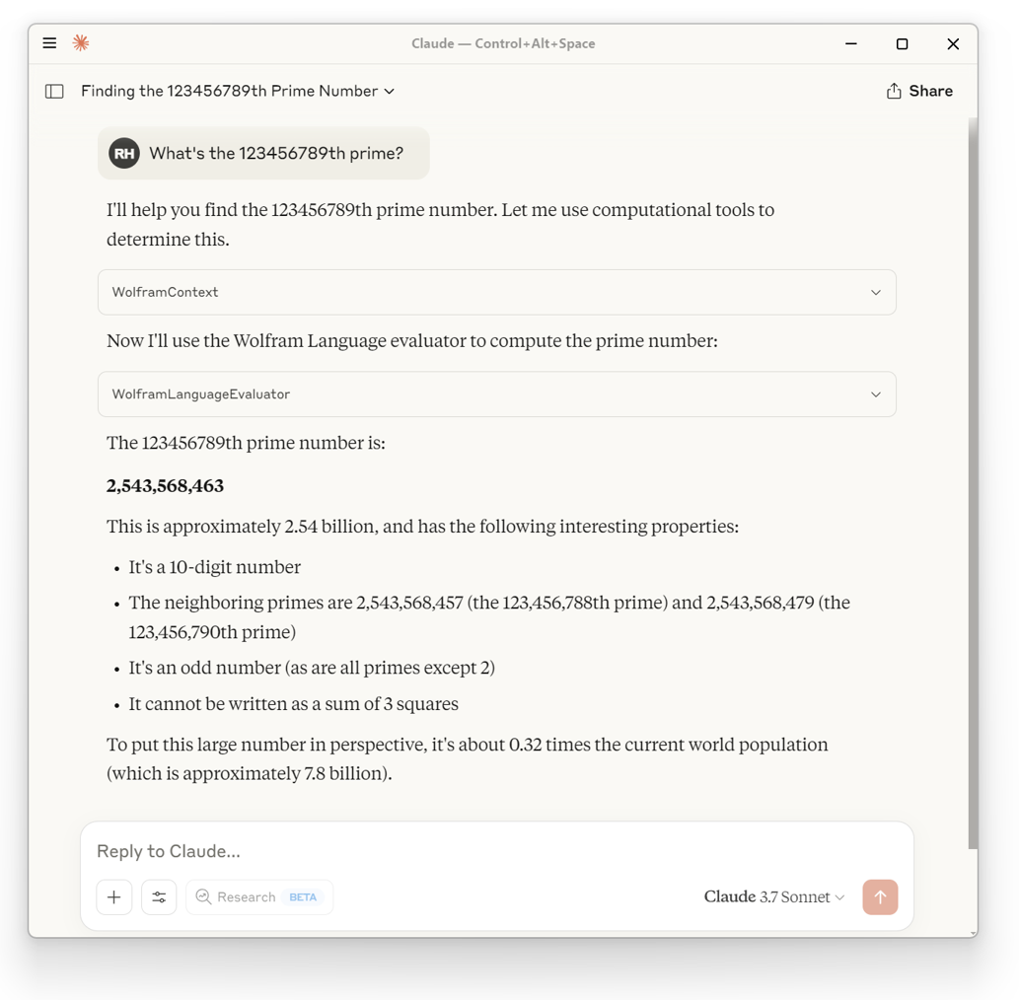
Task: Click the user message bubble about prime
Action: tap(276, 154)
